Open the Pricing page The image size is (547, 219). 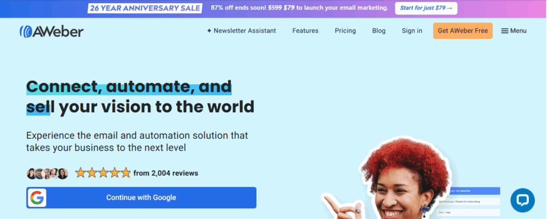coord(346,30)
